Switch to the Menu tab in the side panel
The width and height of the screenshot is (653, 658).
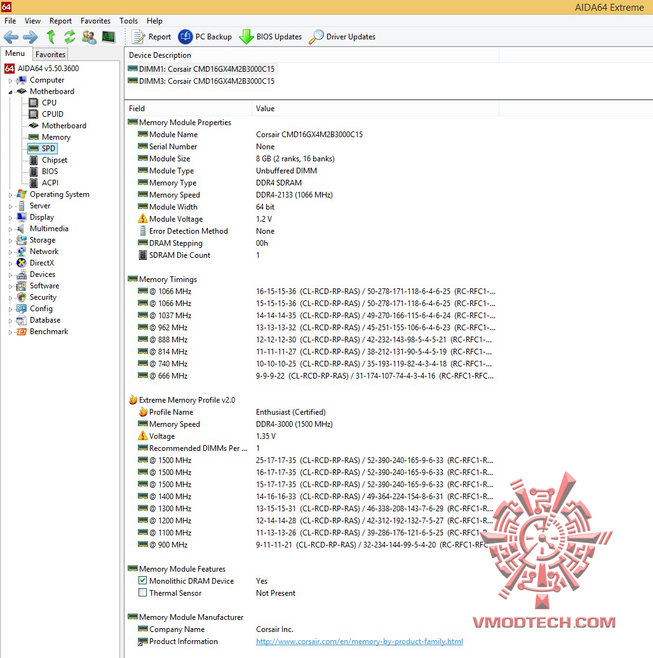click(x=15, y=53)
